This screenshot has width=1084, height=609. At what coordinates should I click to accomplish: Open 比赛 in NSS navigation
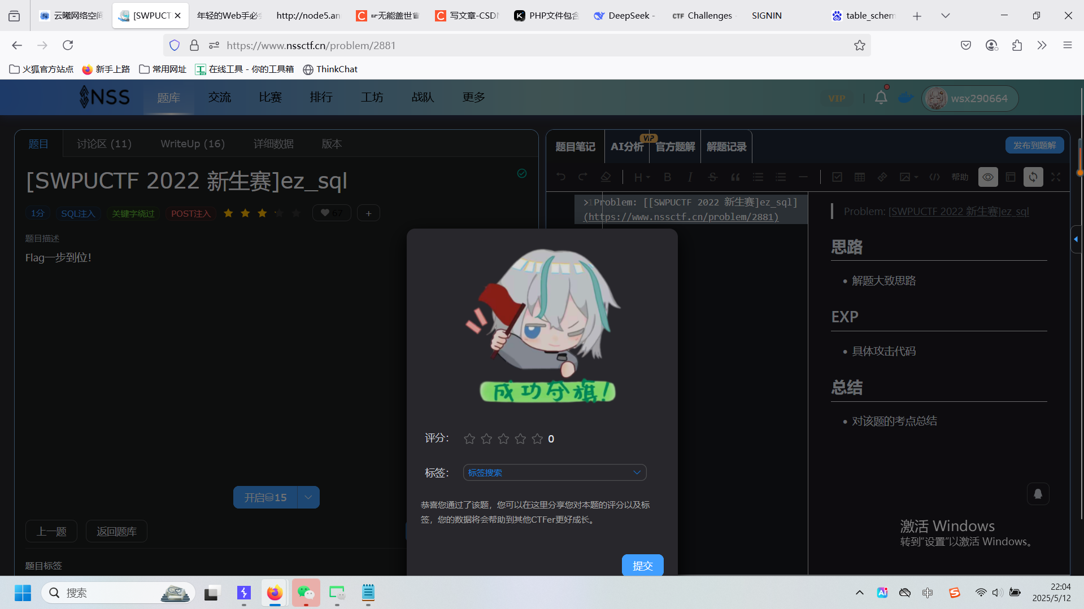[x=270, y=98]
